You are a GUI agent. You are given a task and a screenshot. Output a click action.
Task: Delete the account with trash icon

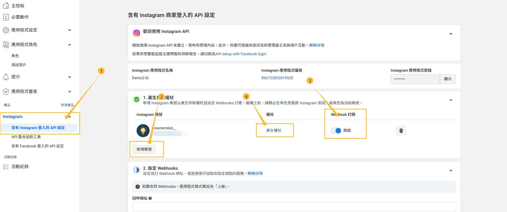(401, 131)
